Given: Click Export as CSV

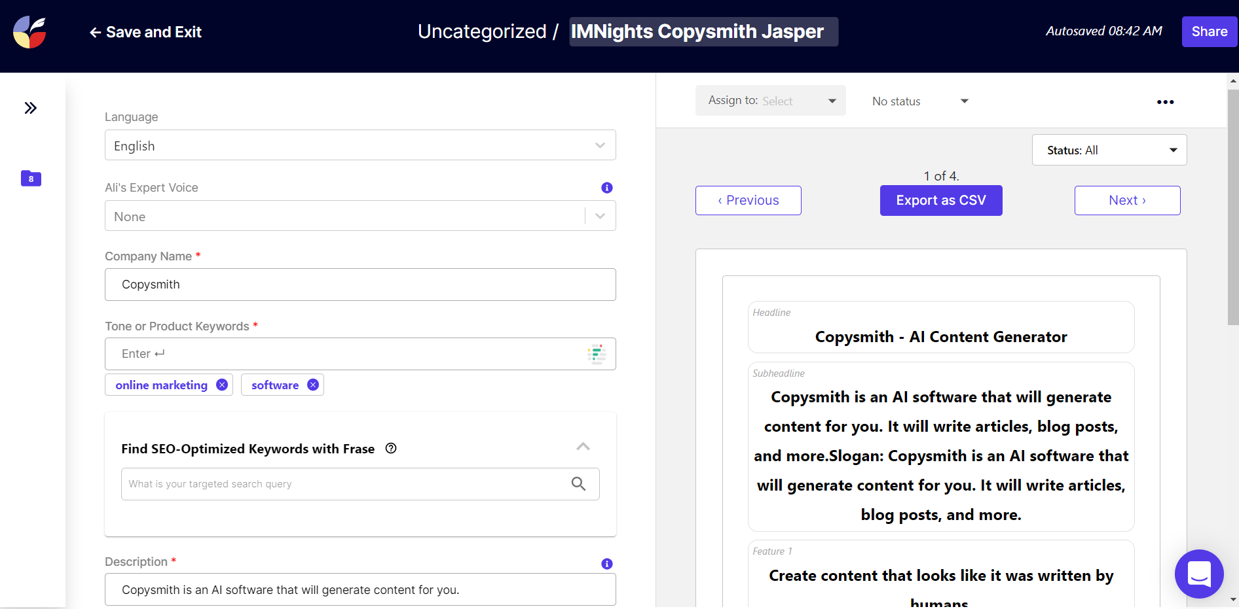Looking at the screenshot, I should [x=941, y=200].
